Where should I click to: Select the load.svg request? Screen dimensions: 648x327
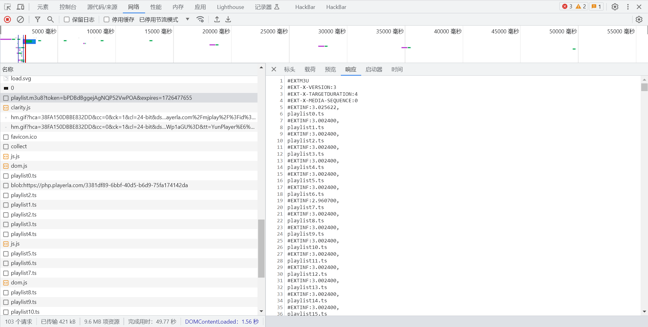click(x=129, y=78)
